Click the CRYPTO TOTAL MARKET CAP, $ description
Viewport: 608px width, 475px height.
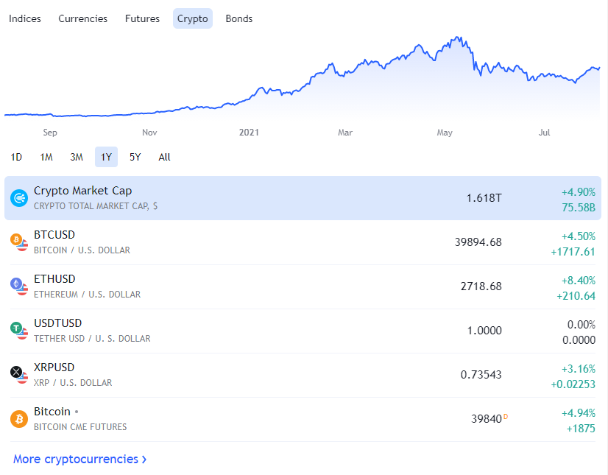click(x=96, y=206)
